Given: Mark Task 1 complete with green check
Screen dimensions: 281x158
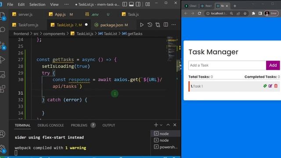Looking at the screenshot, I should coord(265,86).
